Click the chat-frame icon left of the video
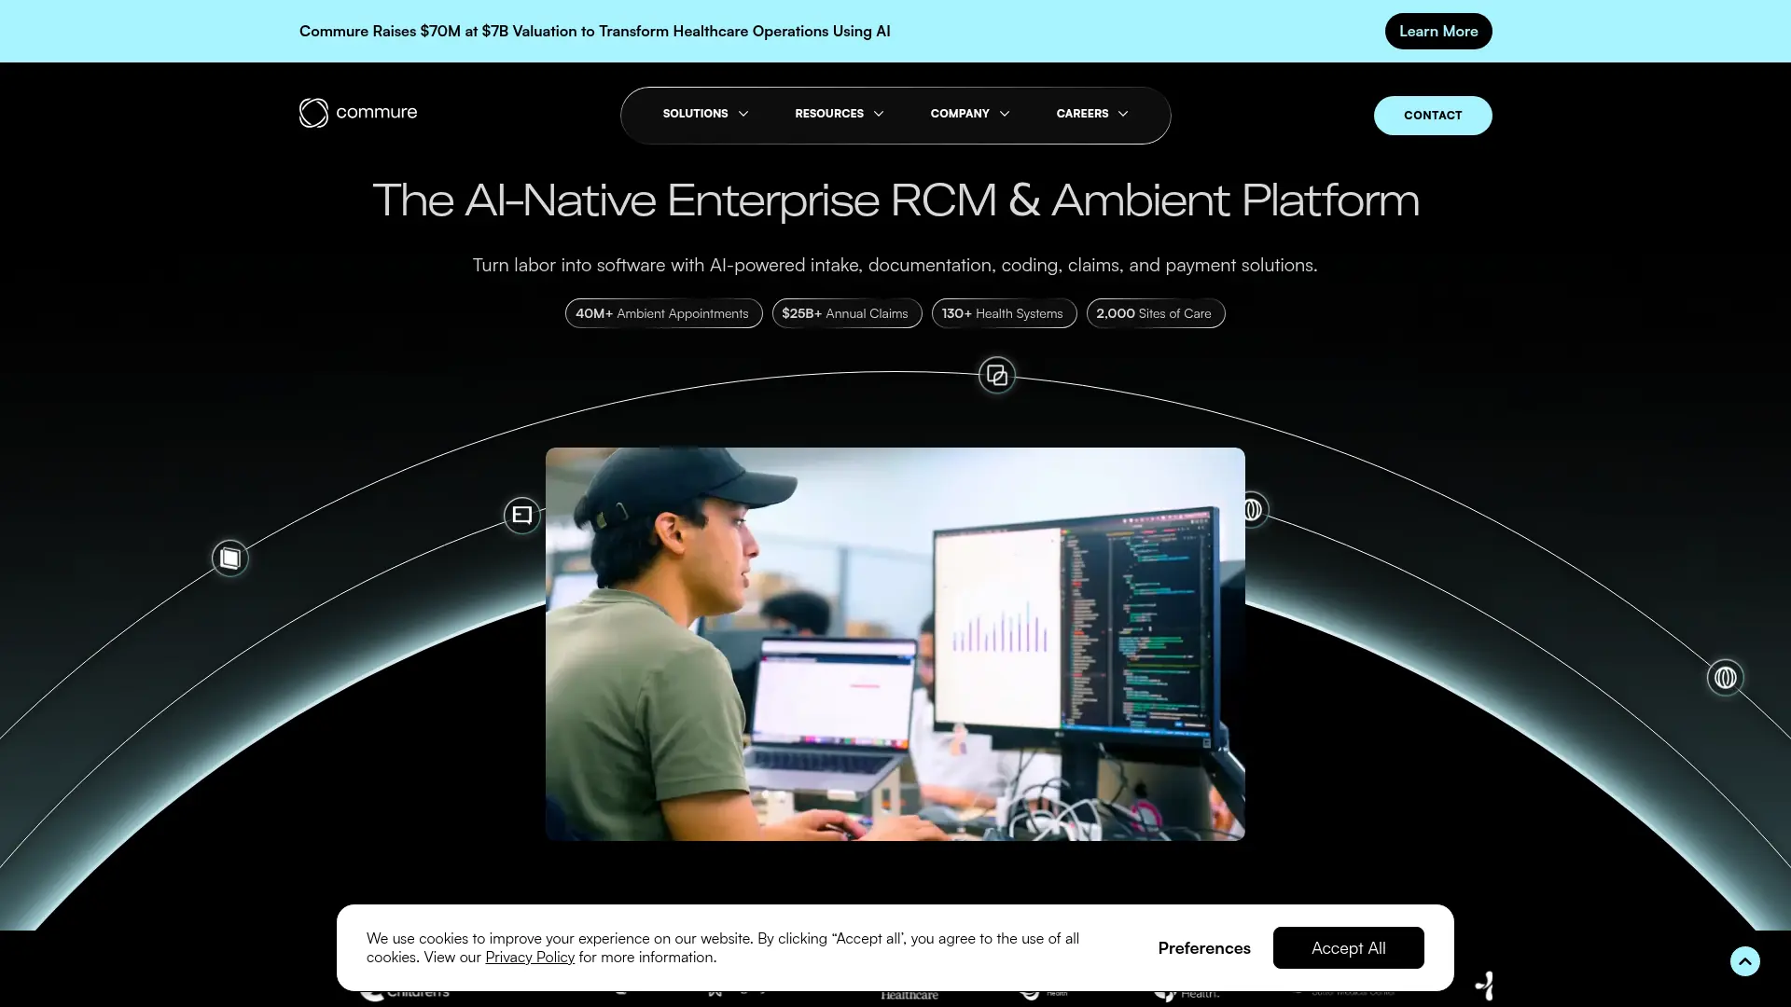 (x=521, y=515)
